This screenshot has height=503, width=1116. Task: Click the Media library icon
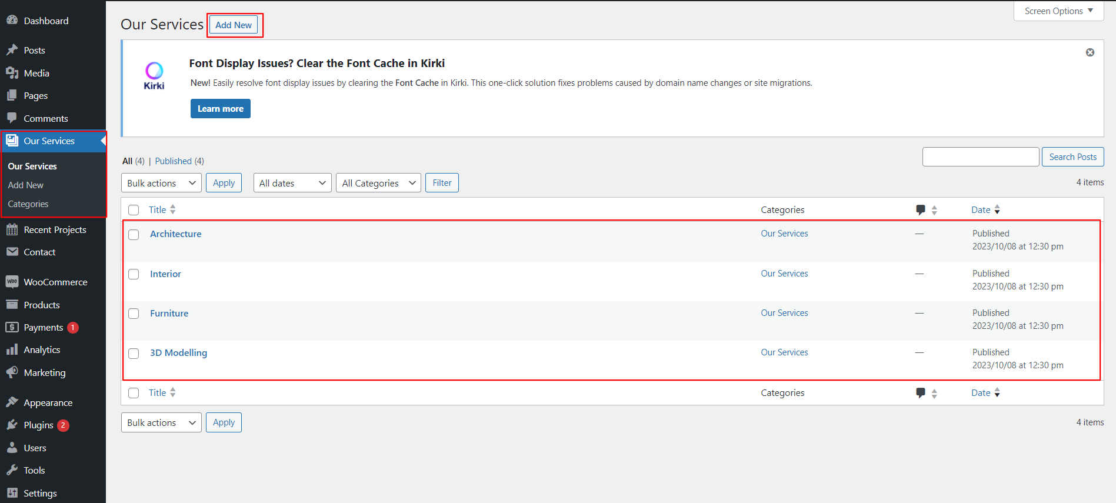12,73
